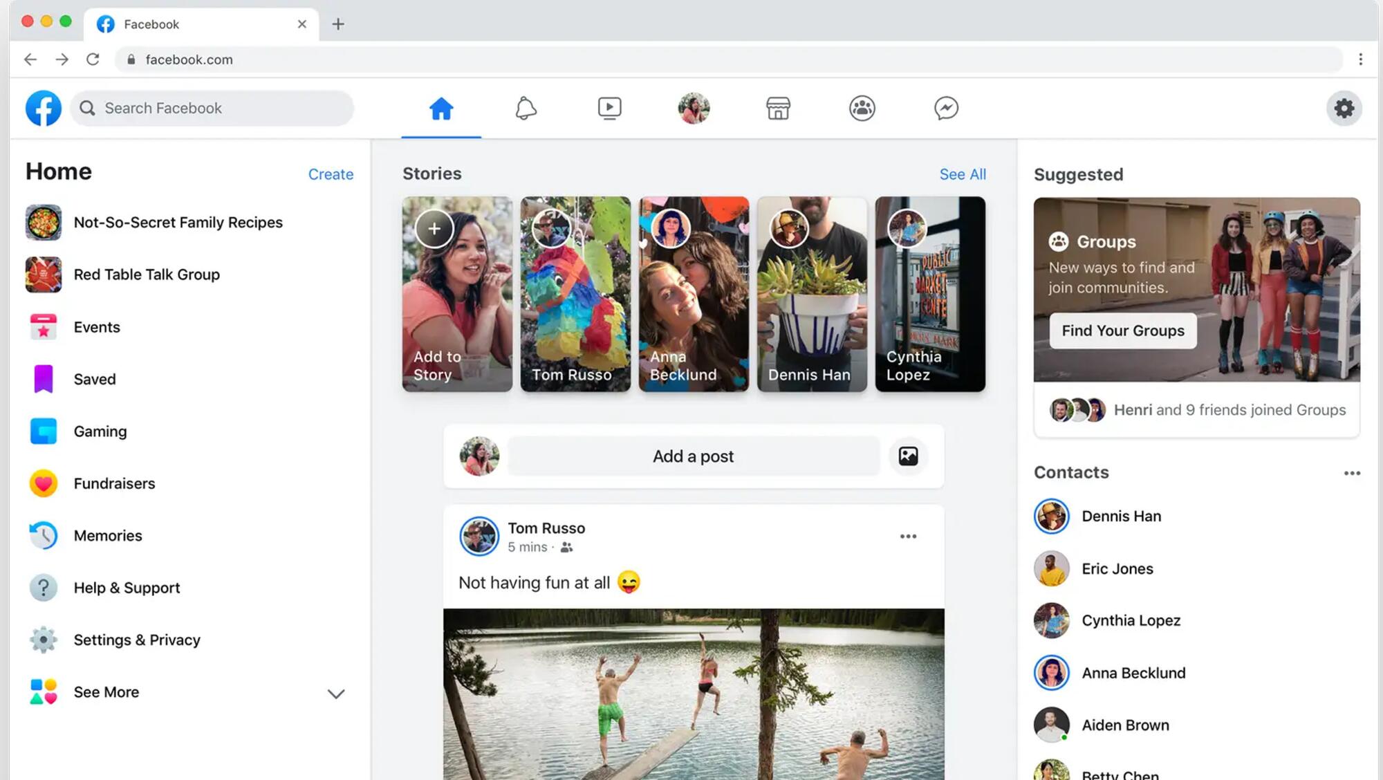Select the Saved sidebar menu item
Screen dimensions: 1383x780
[x=95, y=379]
